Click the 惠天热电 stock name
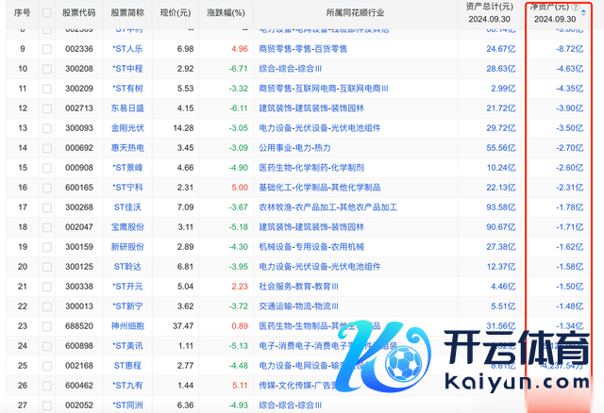 127,147
